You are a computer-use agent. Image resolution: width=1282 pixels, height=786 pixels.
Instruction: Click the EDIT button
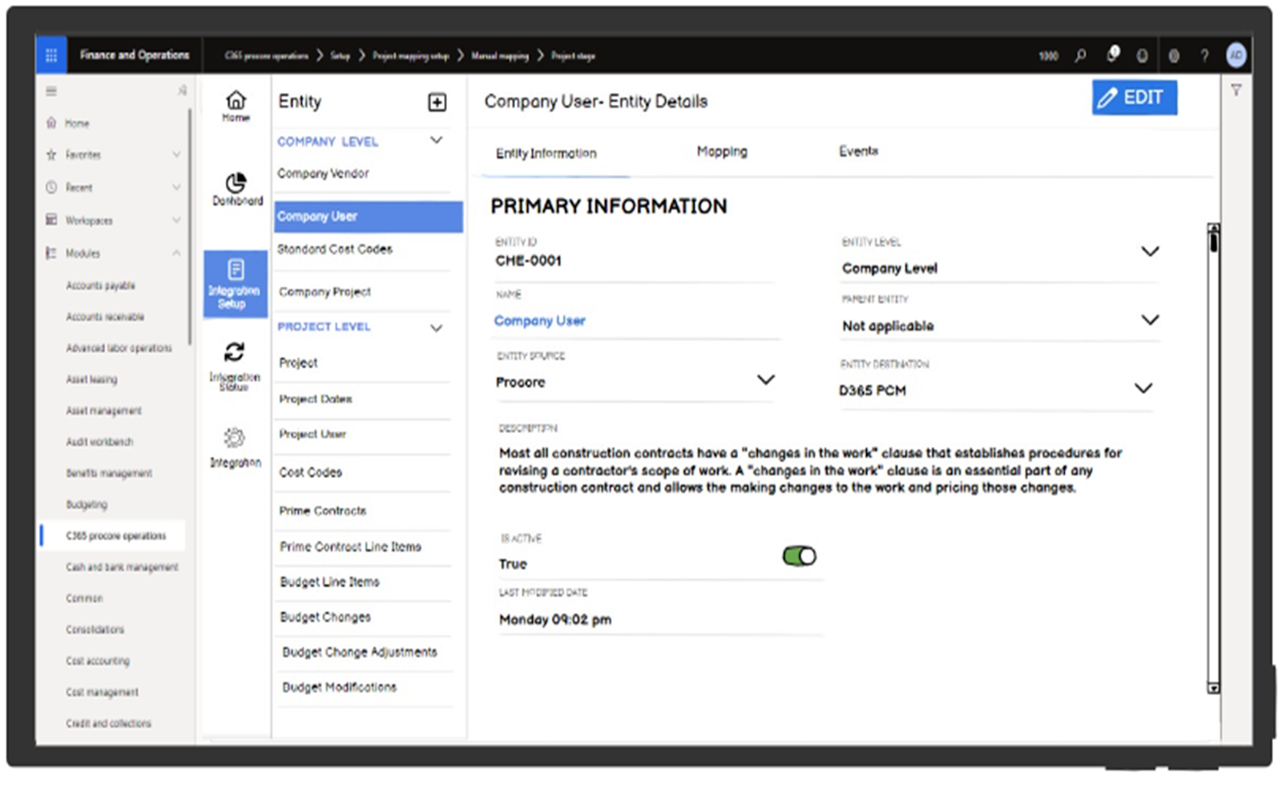[x=1134, y=97]
